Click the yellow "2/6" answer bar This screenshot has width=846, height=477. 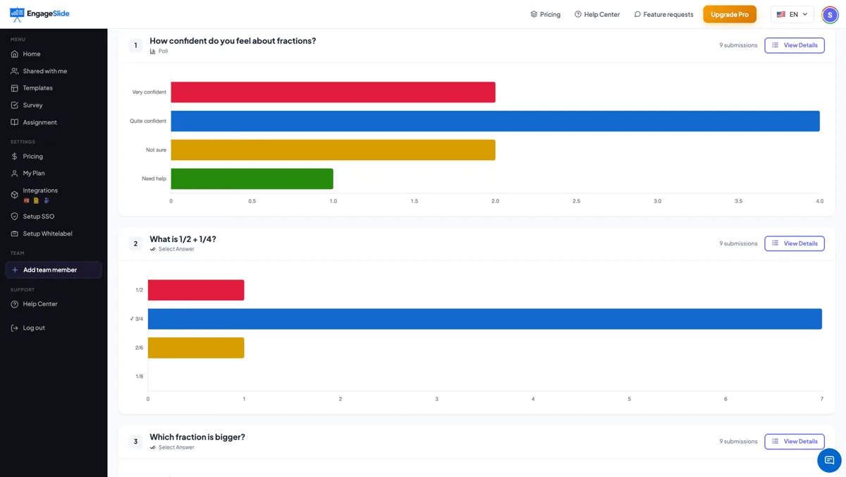(x=196, y=348)
